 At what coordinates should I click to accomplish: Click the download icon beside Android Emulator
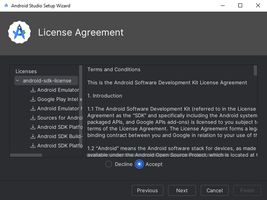coord(33,90)
